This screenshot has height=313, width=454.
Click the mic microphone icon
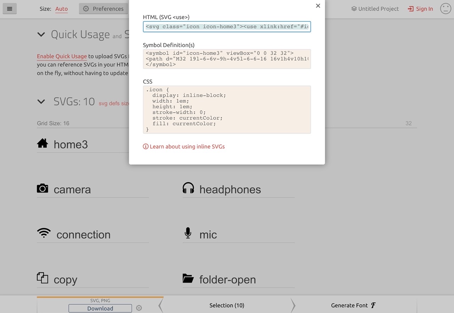click(188, 233)
